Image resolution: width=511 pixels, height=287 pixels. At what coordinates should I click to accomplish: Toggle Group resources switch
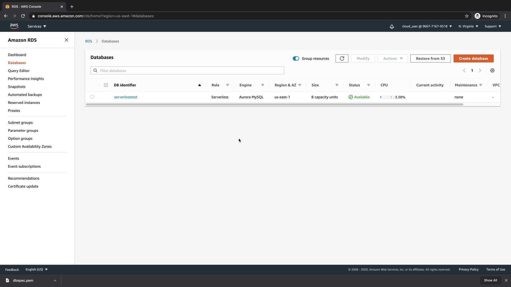[296, 58]
